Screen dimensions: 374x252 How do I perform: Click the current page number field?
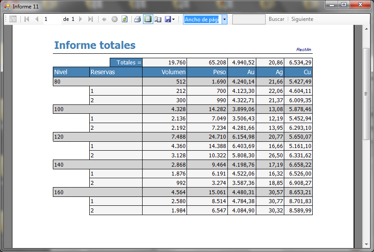[x=51, y=19]
